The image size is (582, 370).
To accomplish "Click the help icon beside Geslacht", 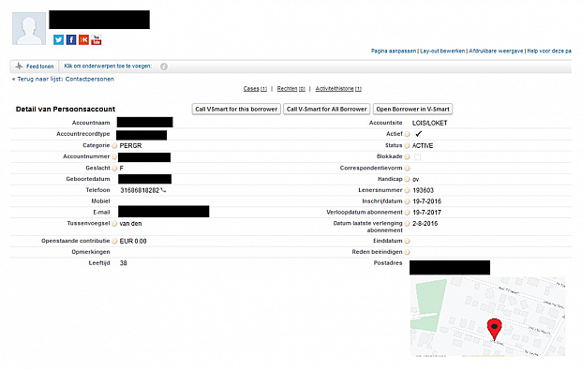I will tap(114, 169).
